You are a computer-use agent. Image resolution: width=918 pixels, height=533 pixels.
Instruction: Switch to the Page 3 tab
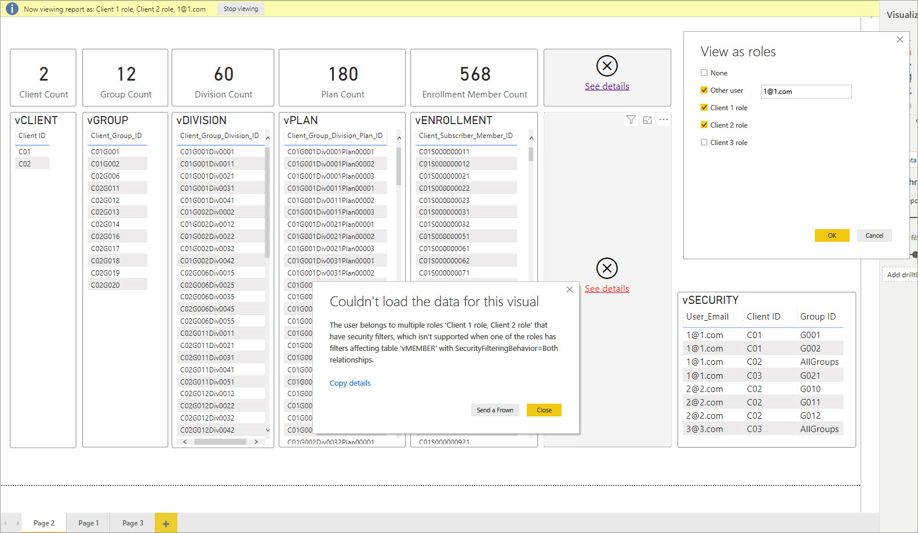133,523
